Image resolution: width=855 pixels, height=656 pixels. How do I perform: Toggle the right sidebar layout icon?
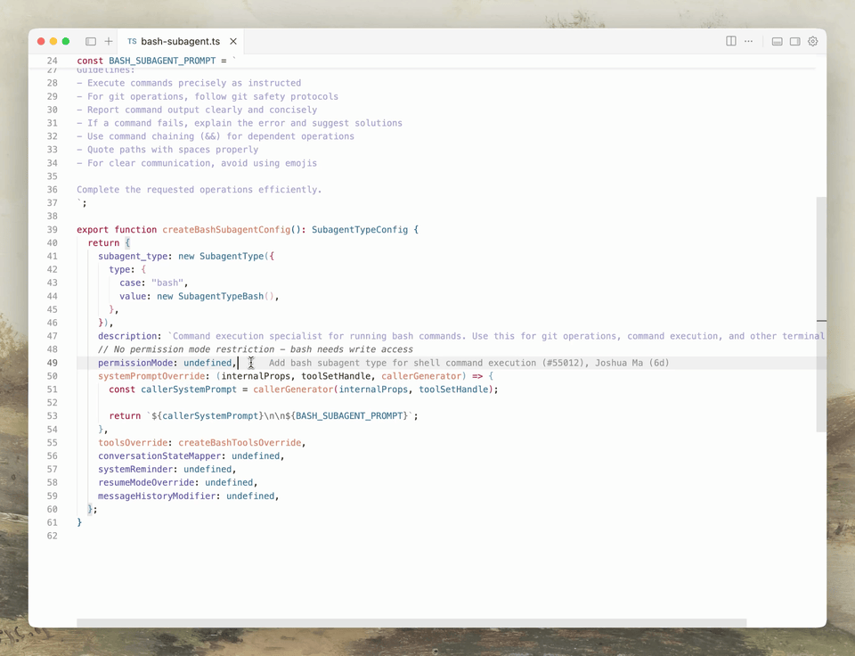click(795, 42)
